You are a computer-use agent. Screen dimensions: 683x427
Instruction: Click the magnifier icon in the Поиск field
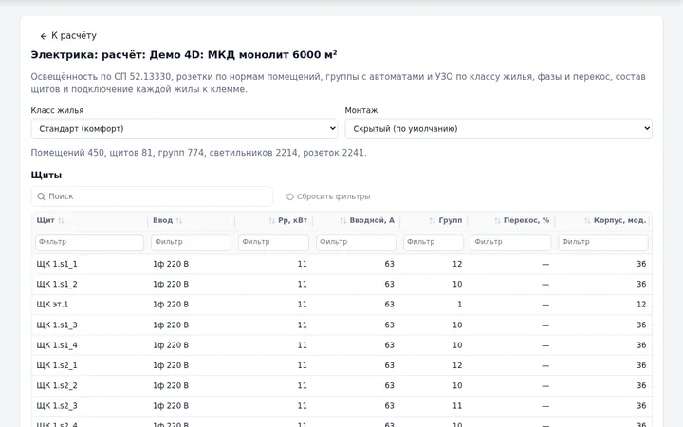(41, 196)
